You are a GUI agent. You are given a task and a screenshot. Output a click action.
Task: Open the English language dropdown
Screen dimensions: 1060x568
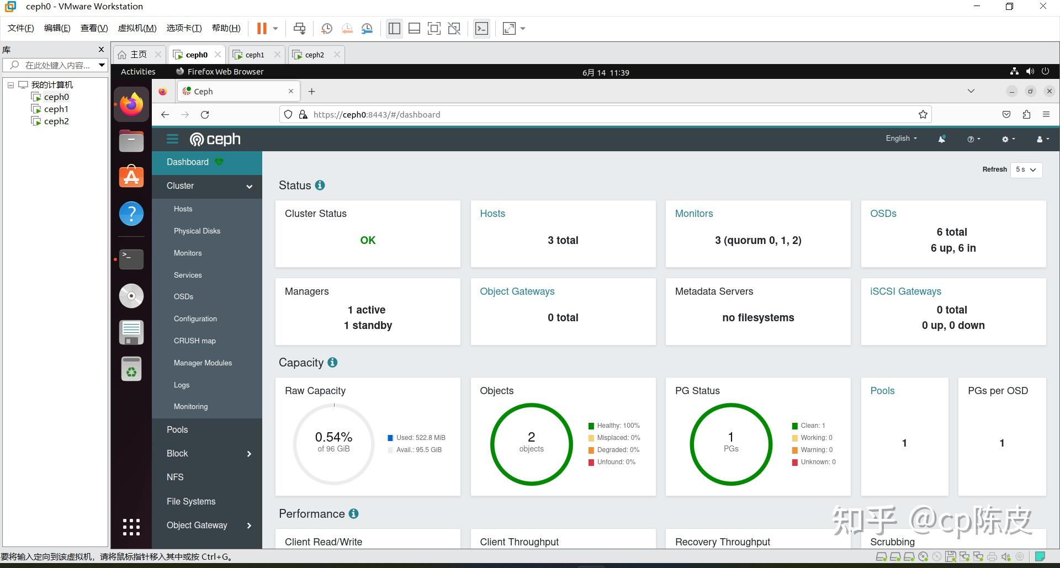tap(901, 139)
